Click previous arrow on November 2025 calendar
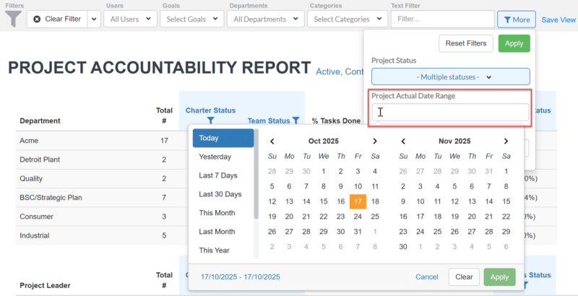 click(x=402, y=142)
